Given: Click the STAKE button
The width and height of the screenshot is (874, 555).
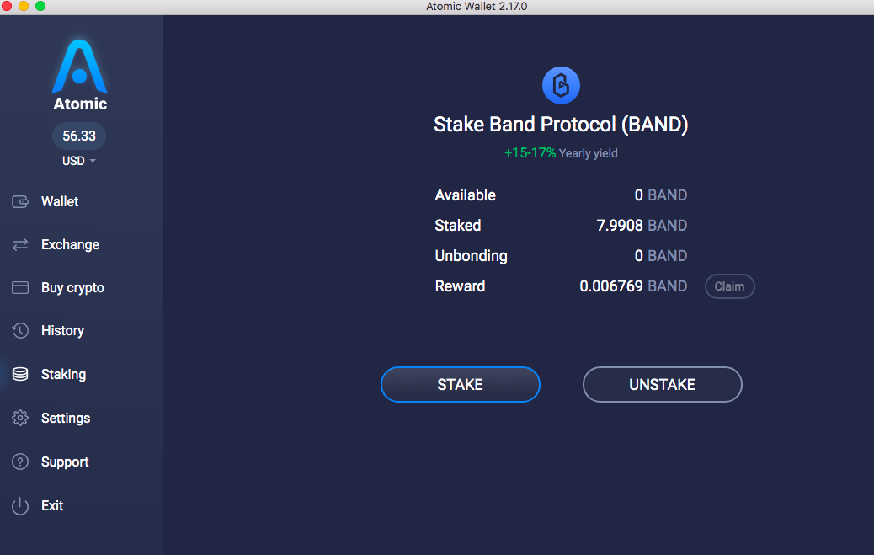Looking at the screenshot, I should 461,384.
